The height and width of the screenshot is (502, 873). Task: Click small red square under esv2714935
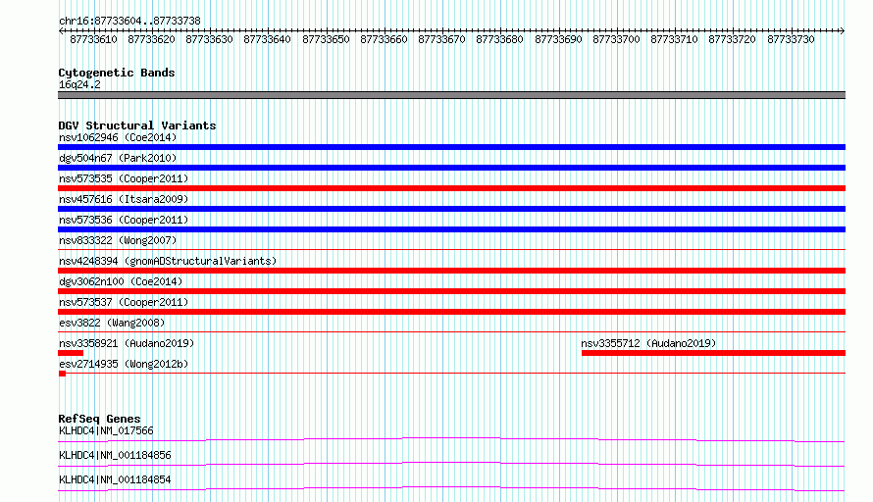pos(63,374)
